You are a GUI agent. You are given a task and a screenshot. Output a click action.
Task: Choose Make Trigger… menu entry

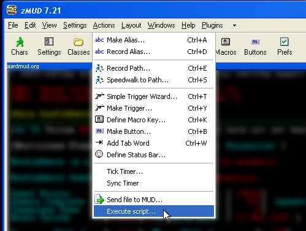point(154,108)
